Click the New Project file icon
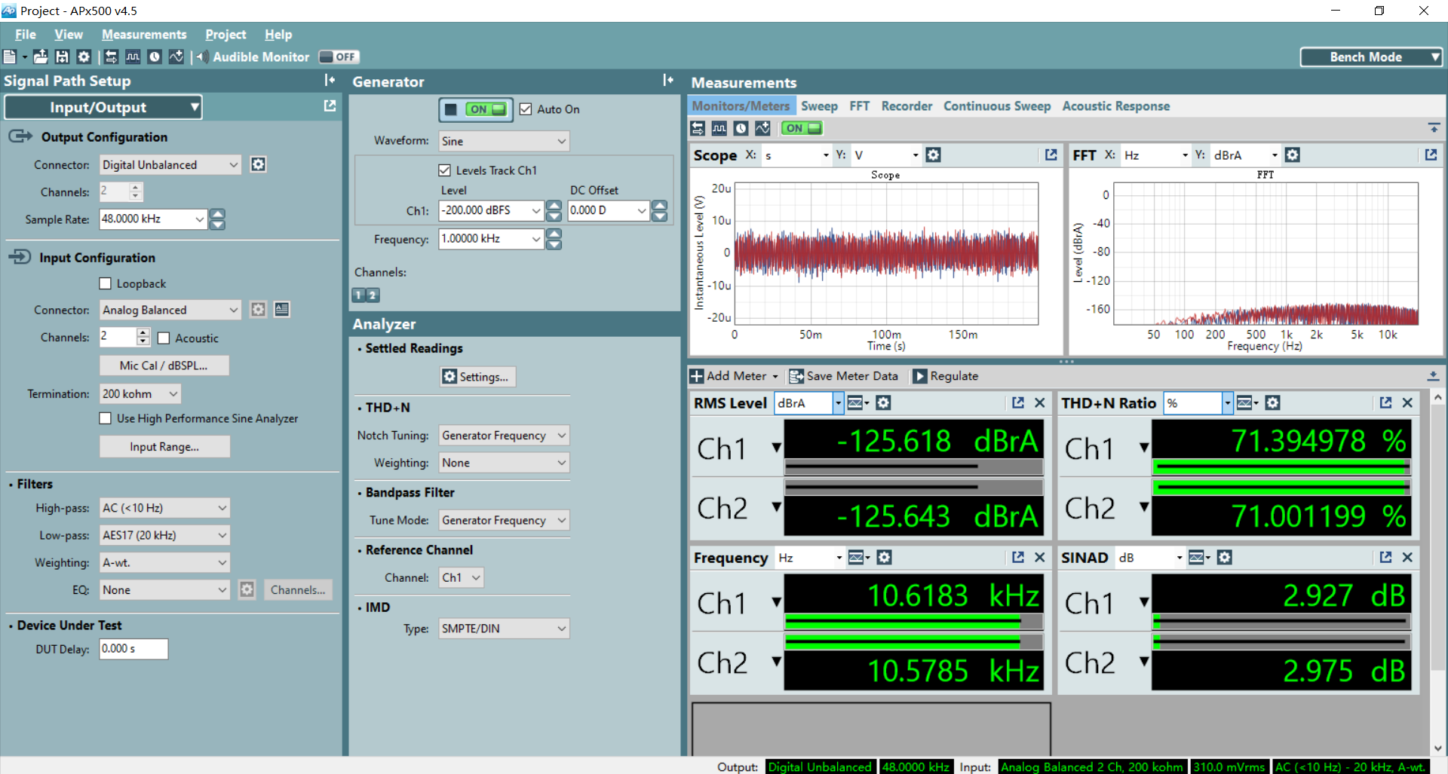Viewport: 1448px width, 774px height. pos(10,57)
